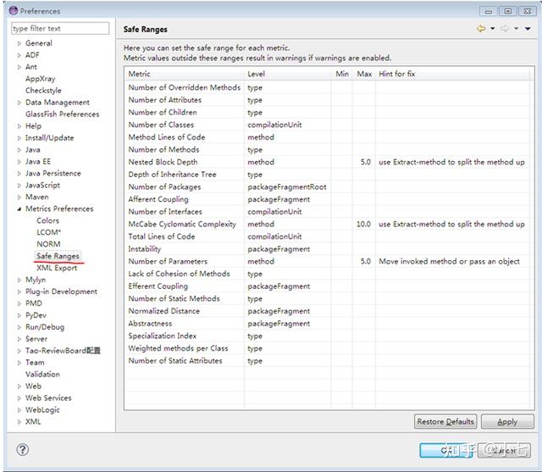Expand the PMD tree node
This screenshot has width=542, height=472.
[19, 303]
